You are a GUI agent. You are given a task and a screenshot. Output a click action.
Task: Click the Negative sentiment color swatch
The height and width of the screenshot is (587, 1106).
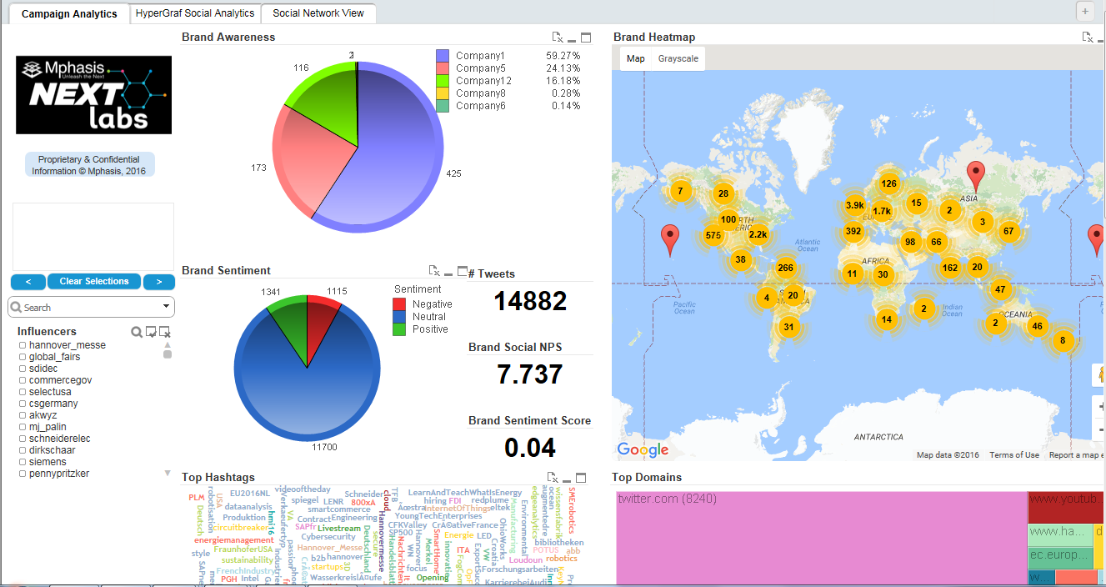(x=399, y=304)
